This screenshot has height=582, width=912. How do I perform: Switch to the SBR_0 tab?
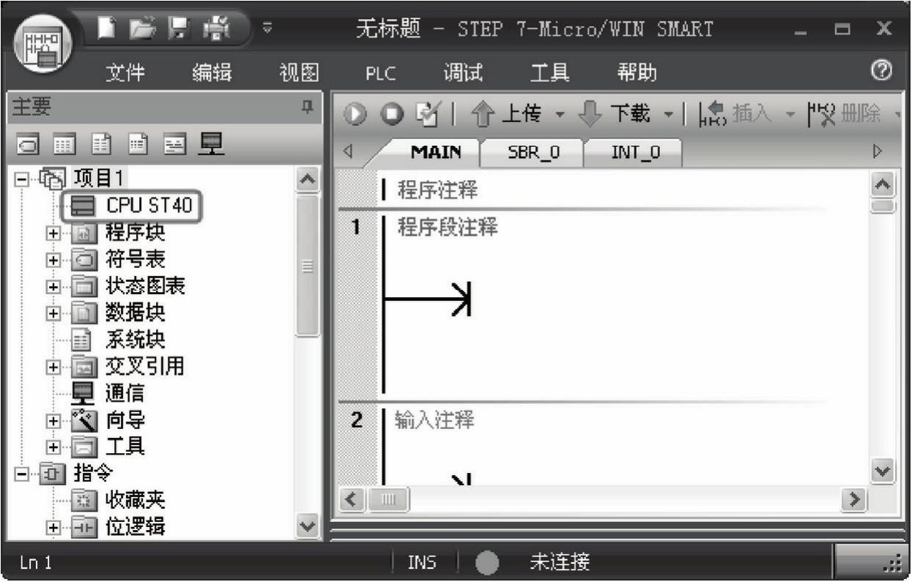tap(534, 152)
